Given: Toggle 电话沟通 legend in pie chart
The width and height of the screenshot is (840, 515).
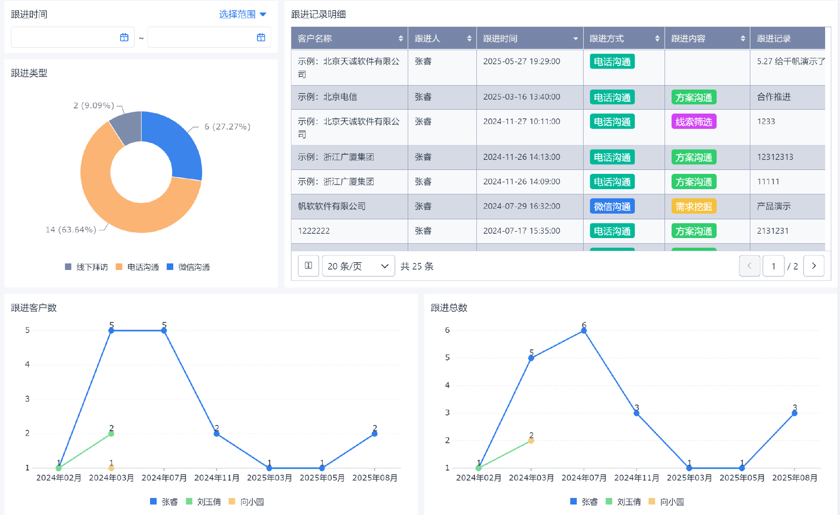Looking at the screenshot, I should coord(137,267).
